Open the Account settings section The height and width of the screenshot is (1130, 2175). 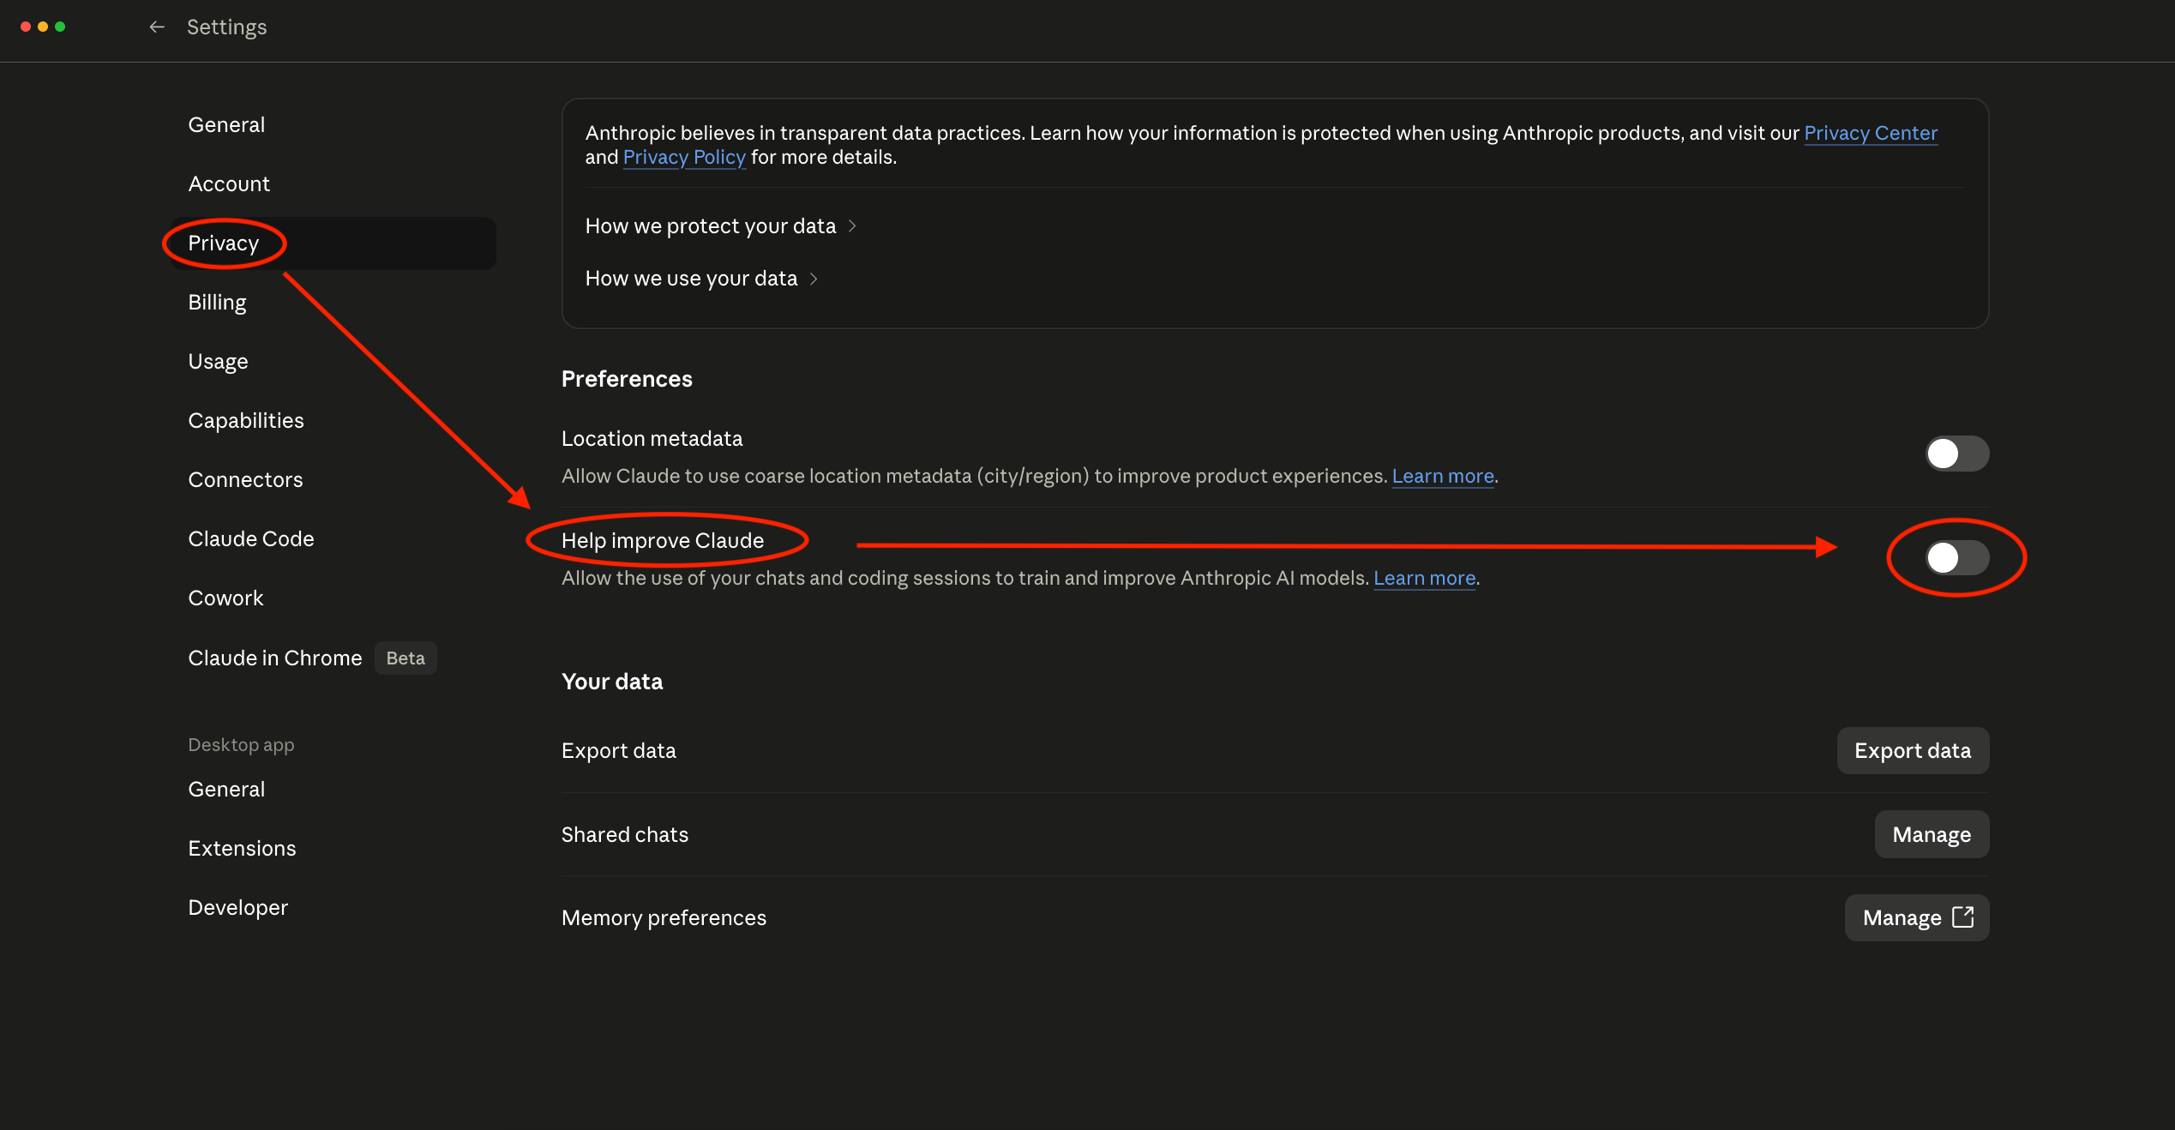[x=229, y=184]
